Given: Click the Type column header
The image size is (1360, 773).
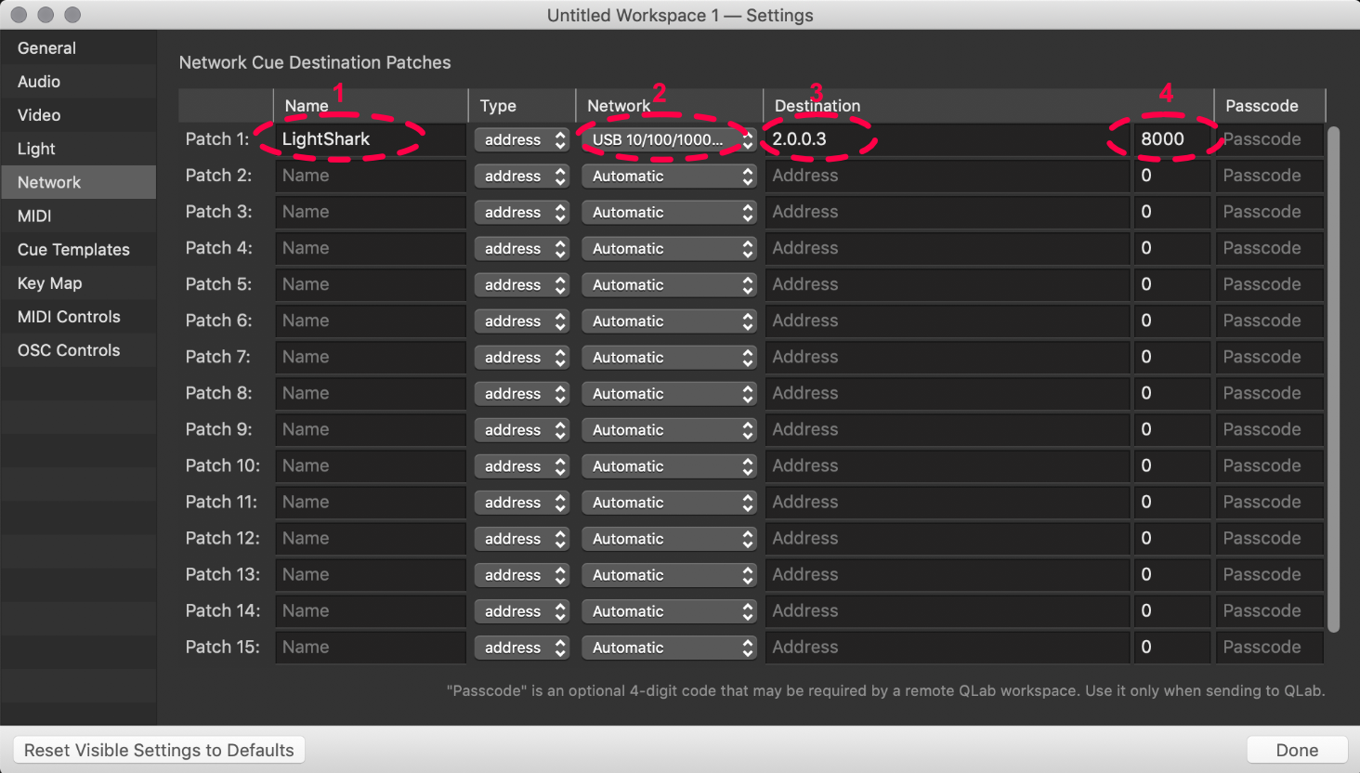Looking at the screenshot, I should (521, 106).
